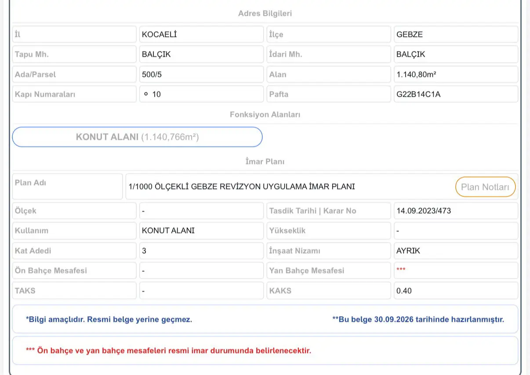Click the İmar Planı section heading

coord(265,162)
